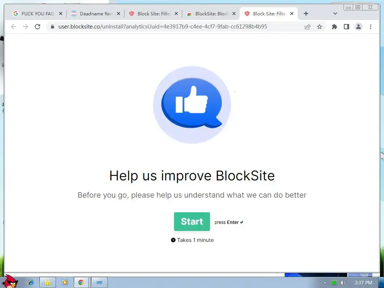This screenshot has height=288, width=384.
Task: Switch to the Deadname Remover tab
Action: (x=96, y=14)
